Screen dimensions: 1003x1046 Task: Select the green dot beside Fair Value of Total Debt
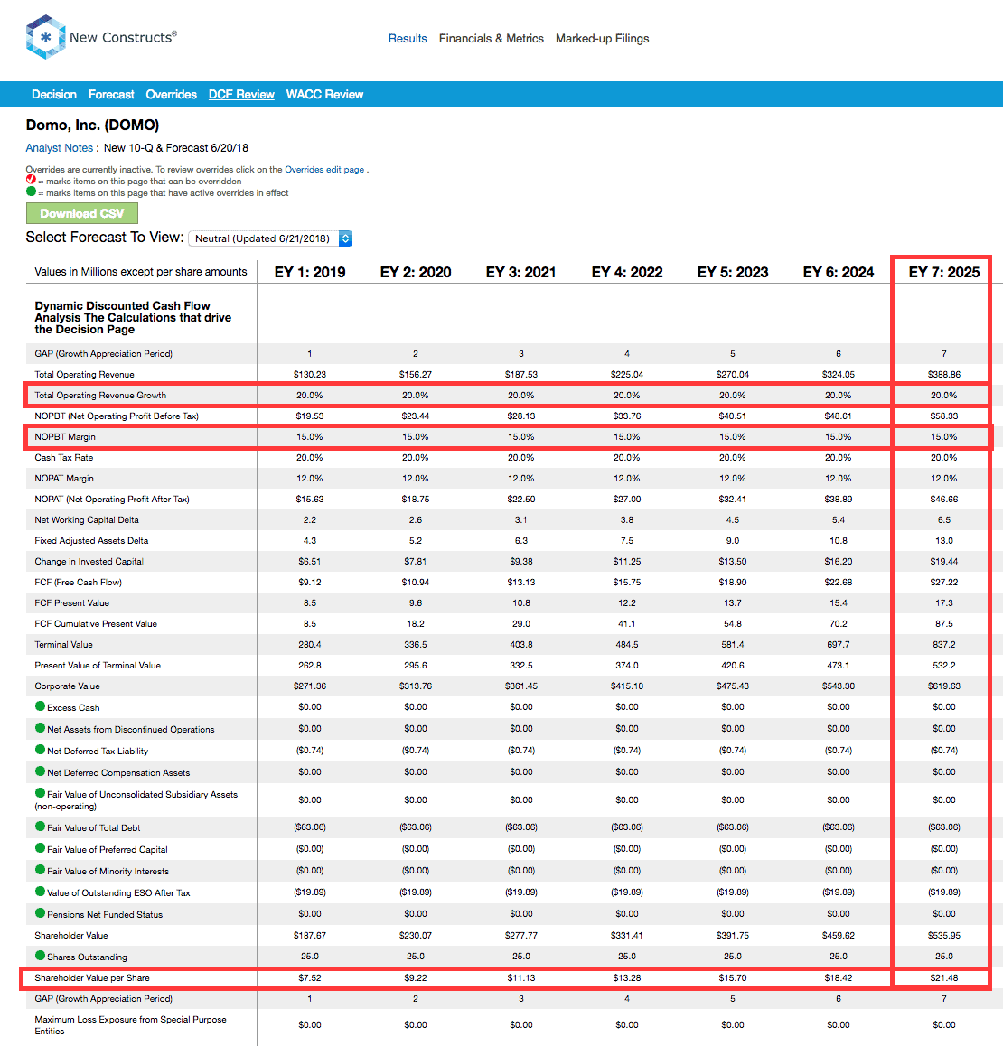click(x=40, y=827)
